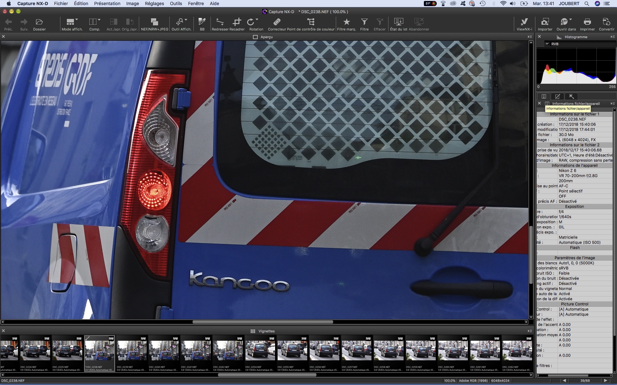The height and width of the screenshot is (385, 617).
Task: Open the Fenêtre menu
Action: (196, 4)
